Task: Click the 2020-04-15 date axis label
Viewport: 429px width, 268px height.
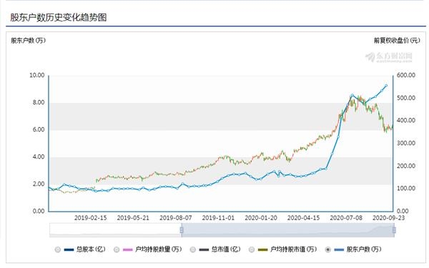Action: [303, 218]
